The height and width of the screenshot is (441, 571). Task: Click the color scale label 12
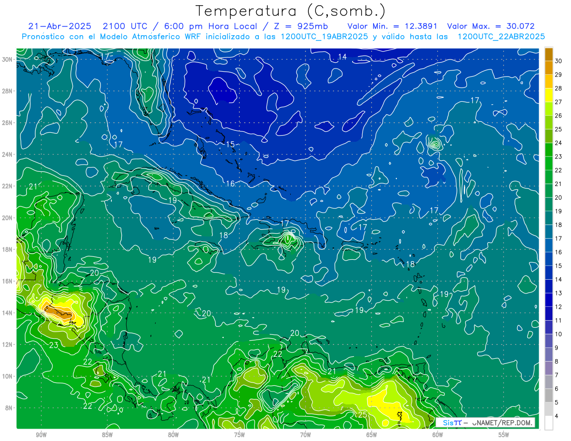[x=559, y=307]
